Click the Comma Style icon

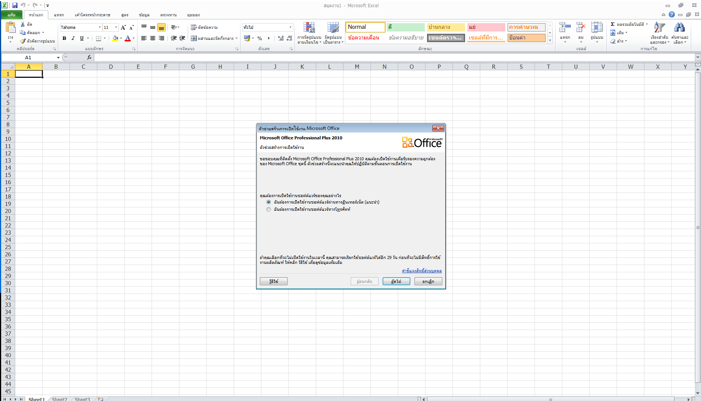(x=269, y=38)
